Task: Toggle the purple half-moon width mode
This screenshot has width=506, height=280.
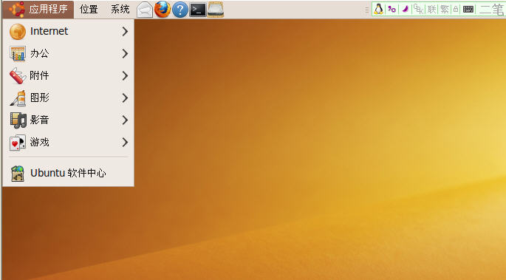Action: (405, 10)
